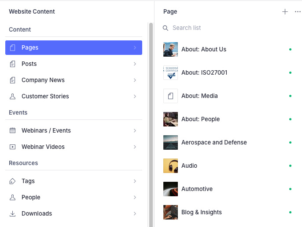Image resolution: width=302 pixels, height=227 pixels.
Task: Click the green status dot for Audio
Action: (290, 166)
